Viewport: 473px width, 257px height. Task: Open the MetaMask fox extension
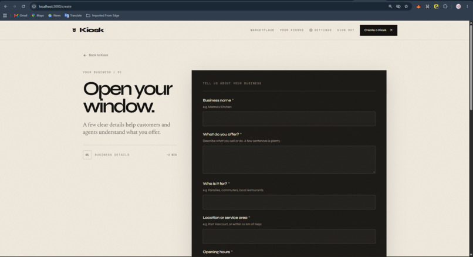point(418,6)
